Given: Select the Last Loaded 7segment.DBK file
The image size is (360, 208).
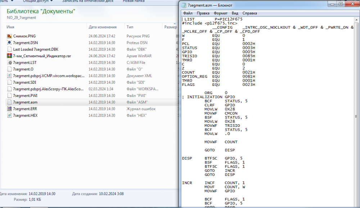Looking at the screenshot, I should [35, 50].
